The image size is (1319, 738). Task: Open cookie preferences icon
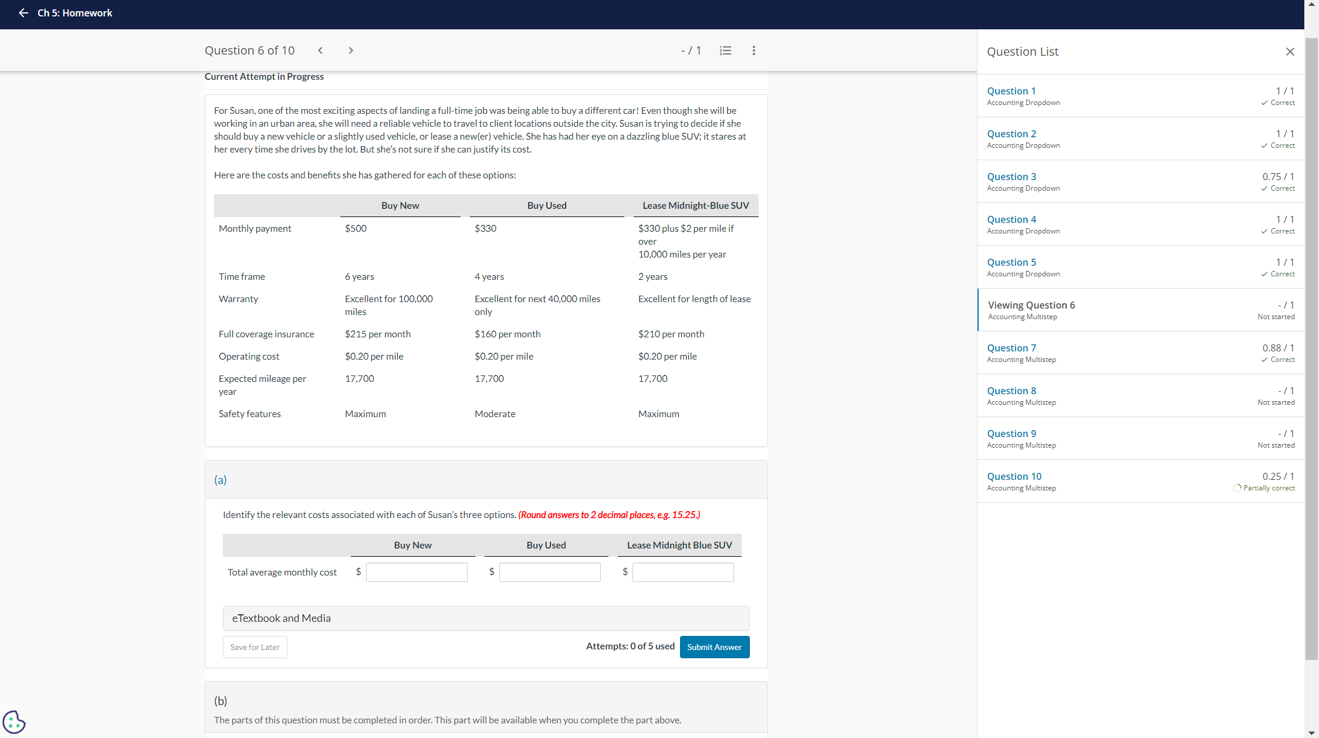14,722
